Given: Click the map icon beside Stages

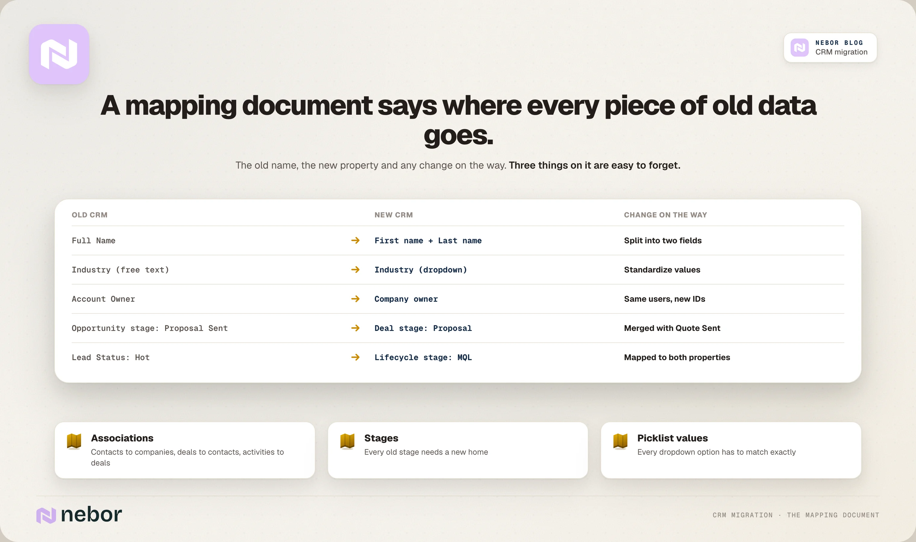Looking at the screenshot, I should click(x=347, y=441).
